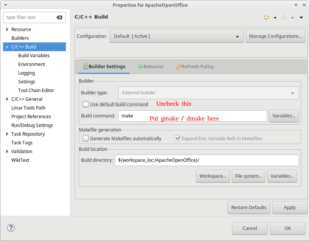Select Environment tree item
This screenshot has height=241, width=310.
pyautogui.click(x=32, y=64)
